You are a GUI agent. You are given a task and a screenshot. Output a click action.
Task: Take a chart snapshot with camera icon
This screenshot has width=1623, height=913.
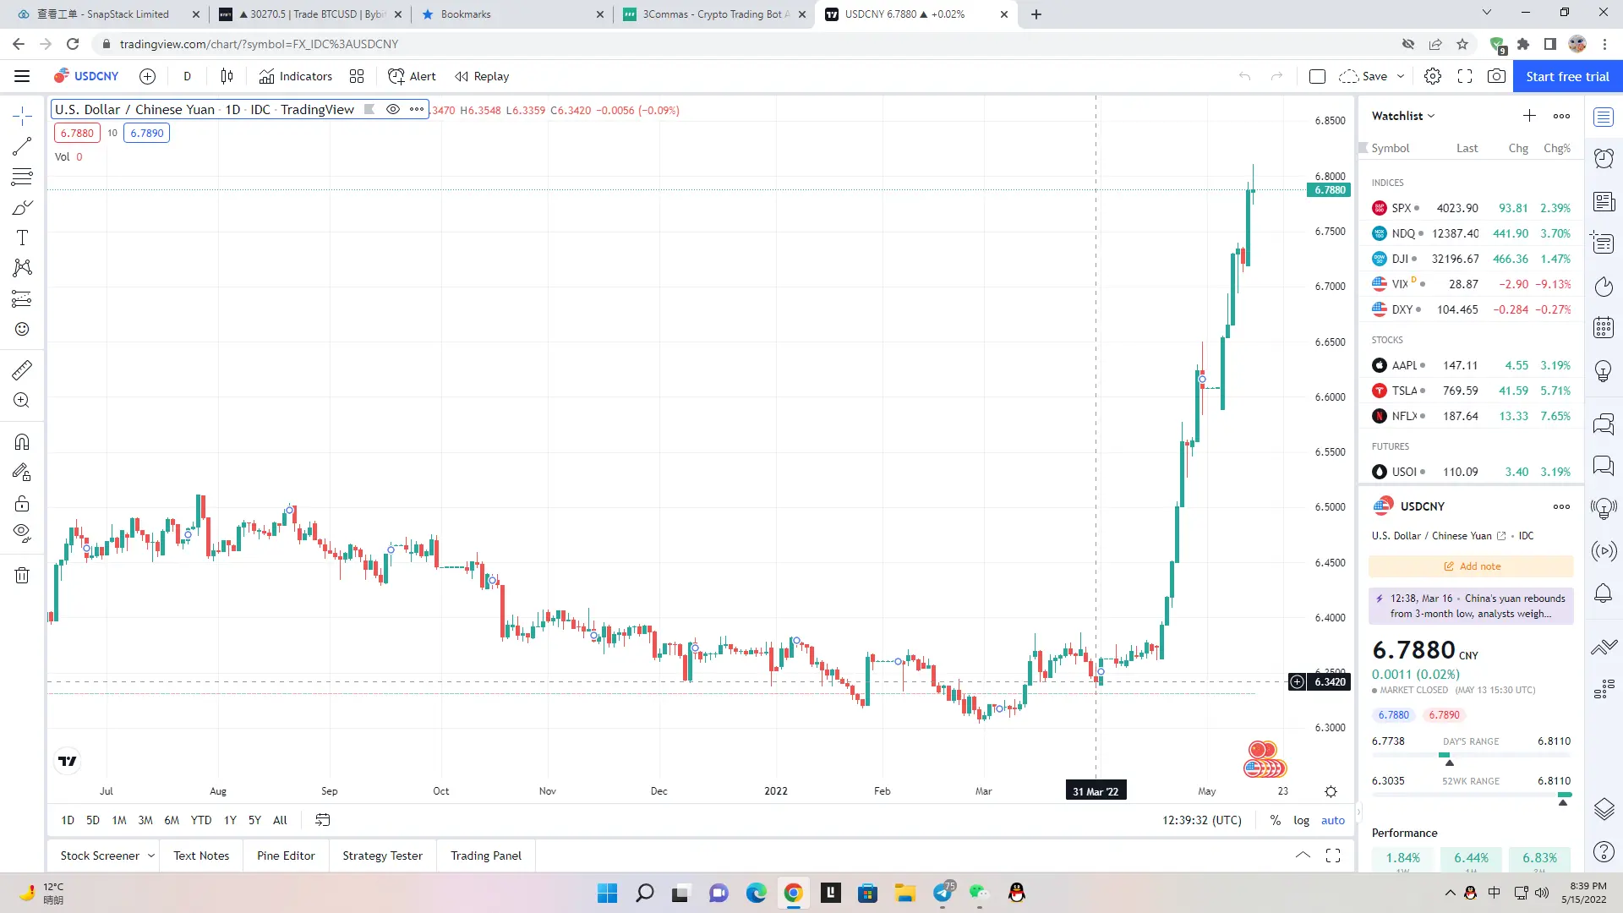point(1496,76)
